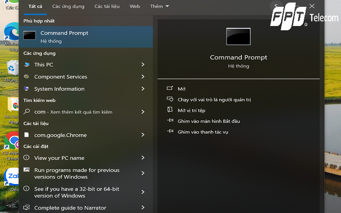Screen dimensions: 341x213
Task: Expand the This PC result arrow
Action: [143, 65]
